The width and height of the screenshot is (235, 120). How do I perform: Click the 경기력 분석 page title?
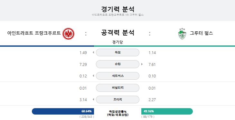[117, 9]
